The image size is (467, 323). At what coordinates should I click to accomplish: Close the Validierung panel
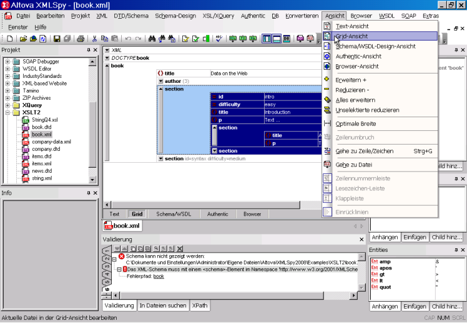click(361, 239)
